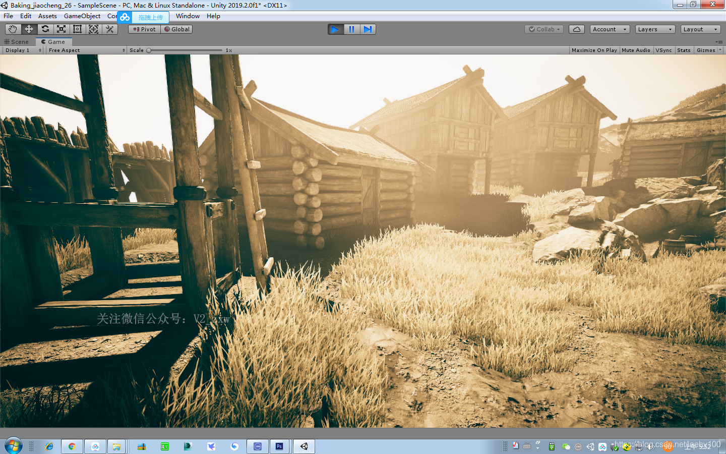
Task: Select the combined Transform tool
Action: (93, 29)
